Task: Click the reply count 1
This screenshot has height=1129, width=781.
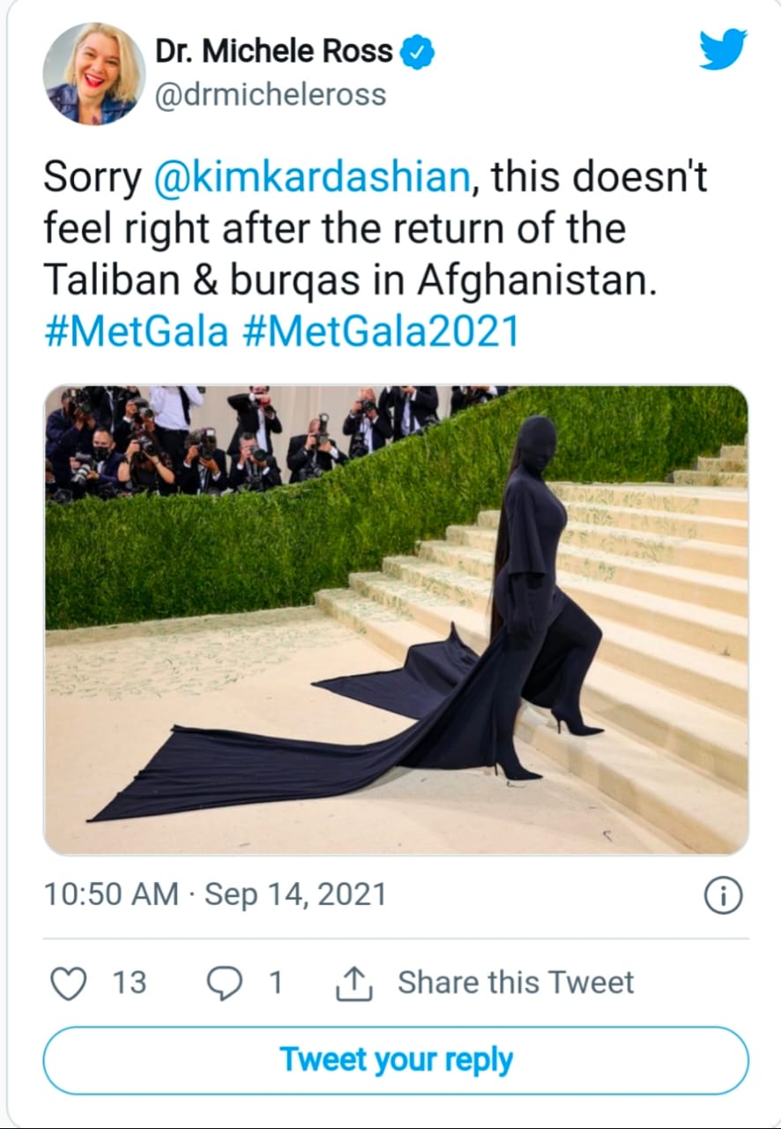Action: coord(275,983)
